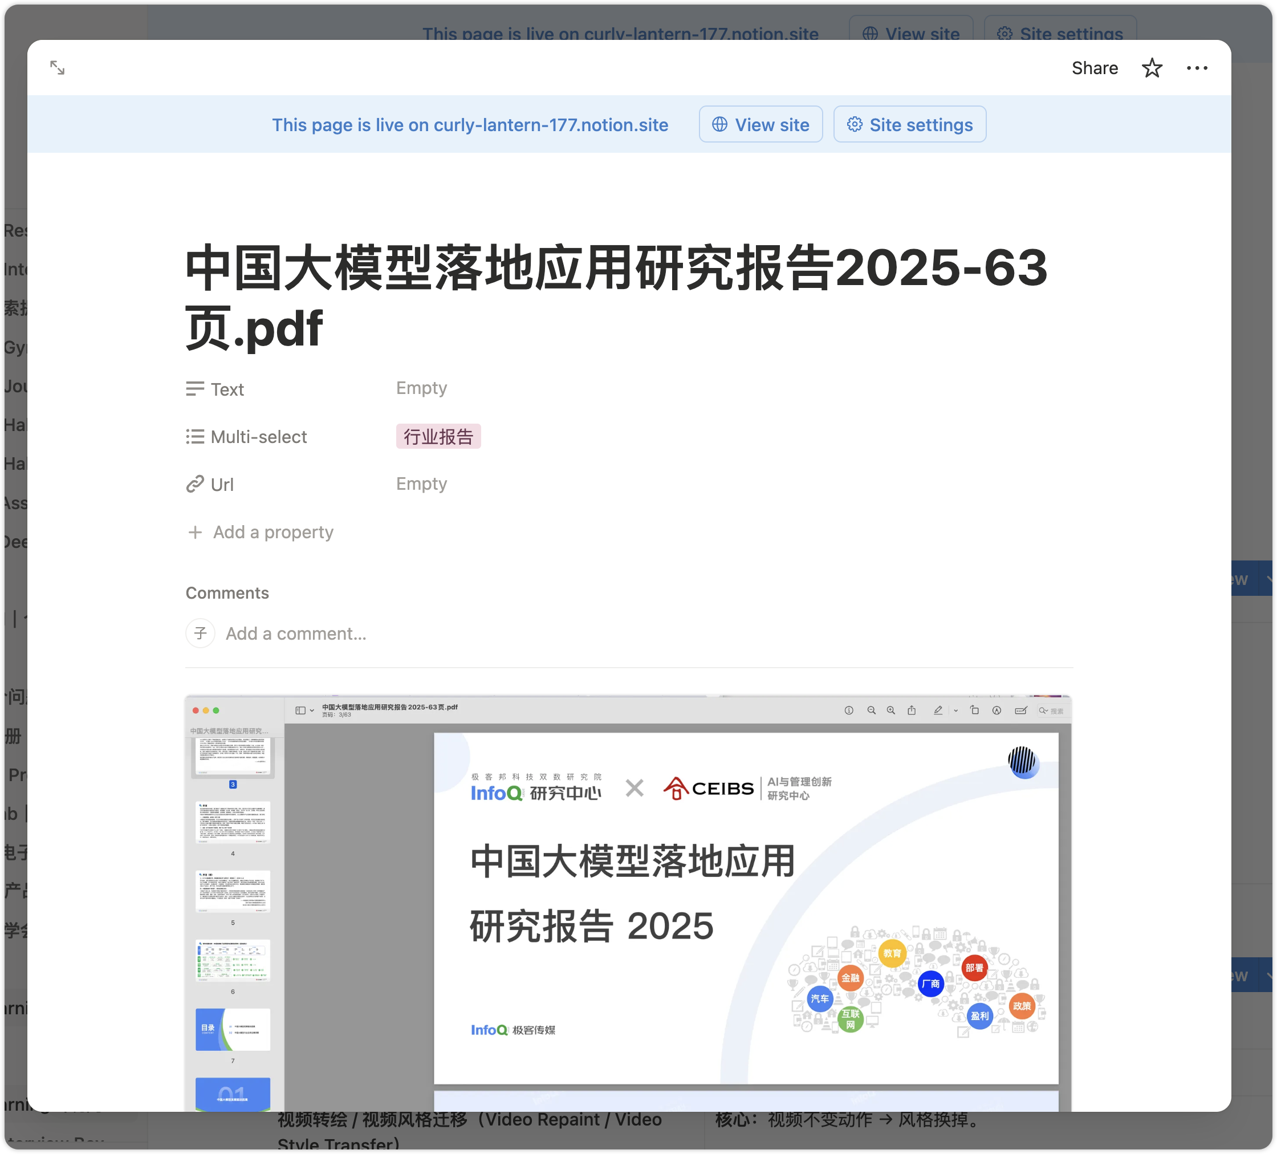This screenshot has height=1154, width=1277.
Task: Click the Multi-select property label
Action: [258, 437]
